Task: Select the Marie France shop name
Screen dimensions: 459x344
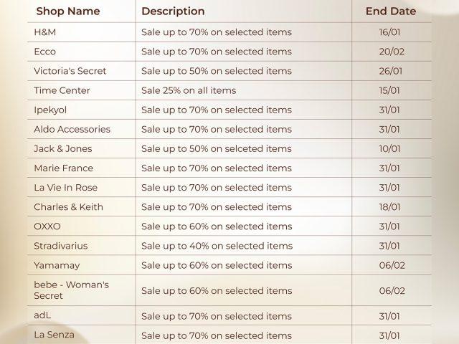Action: pyautogui.click(x=63, y=168)
